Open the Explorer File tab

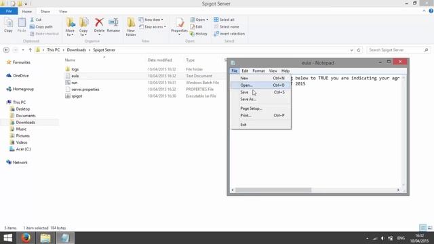(9, 12)
